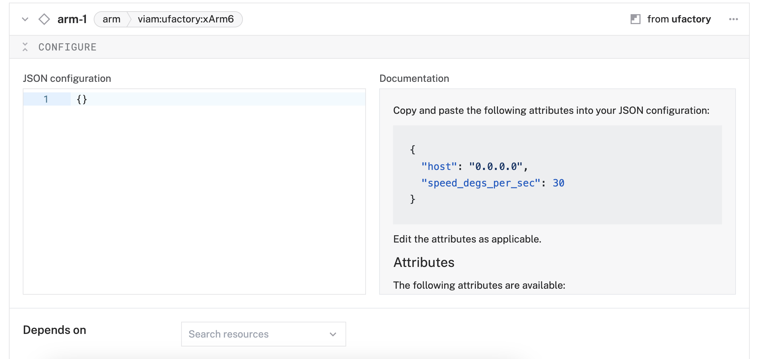Click the Depends on label
757x359 pixels.
(x=54, y=330)
